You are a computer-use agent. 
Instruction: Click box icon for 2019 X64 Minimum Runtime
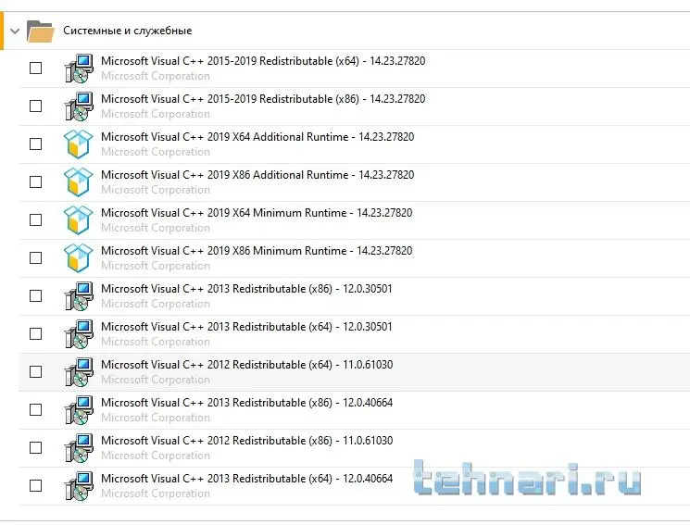79,220
